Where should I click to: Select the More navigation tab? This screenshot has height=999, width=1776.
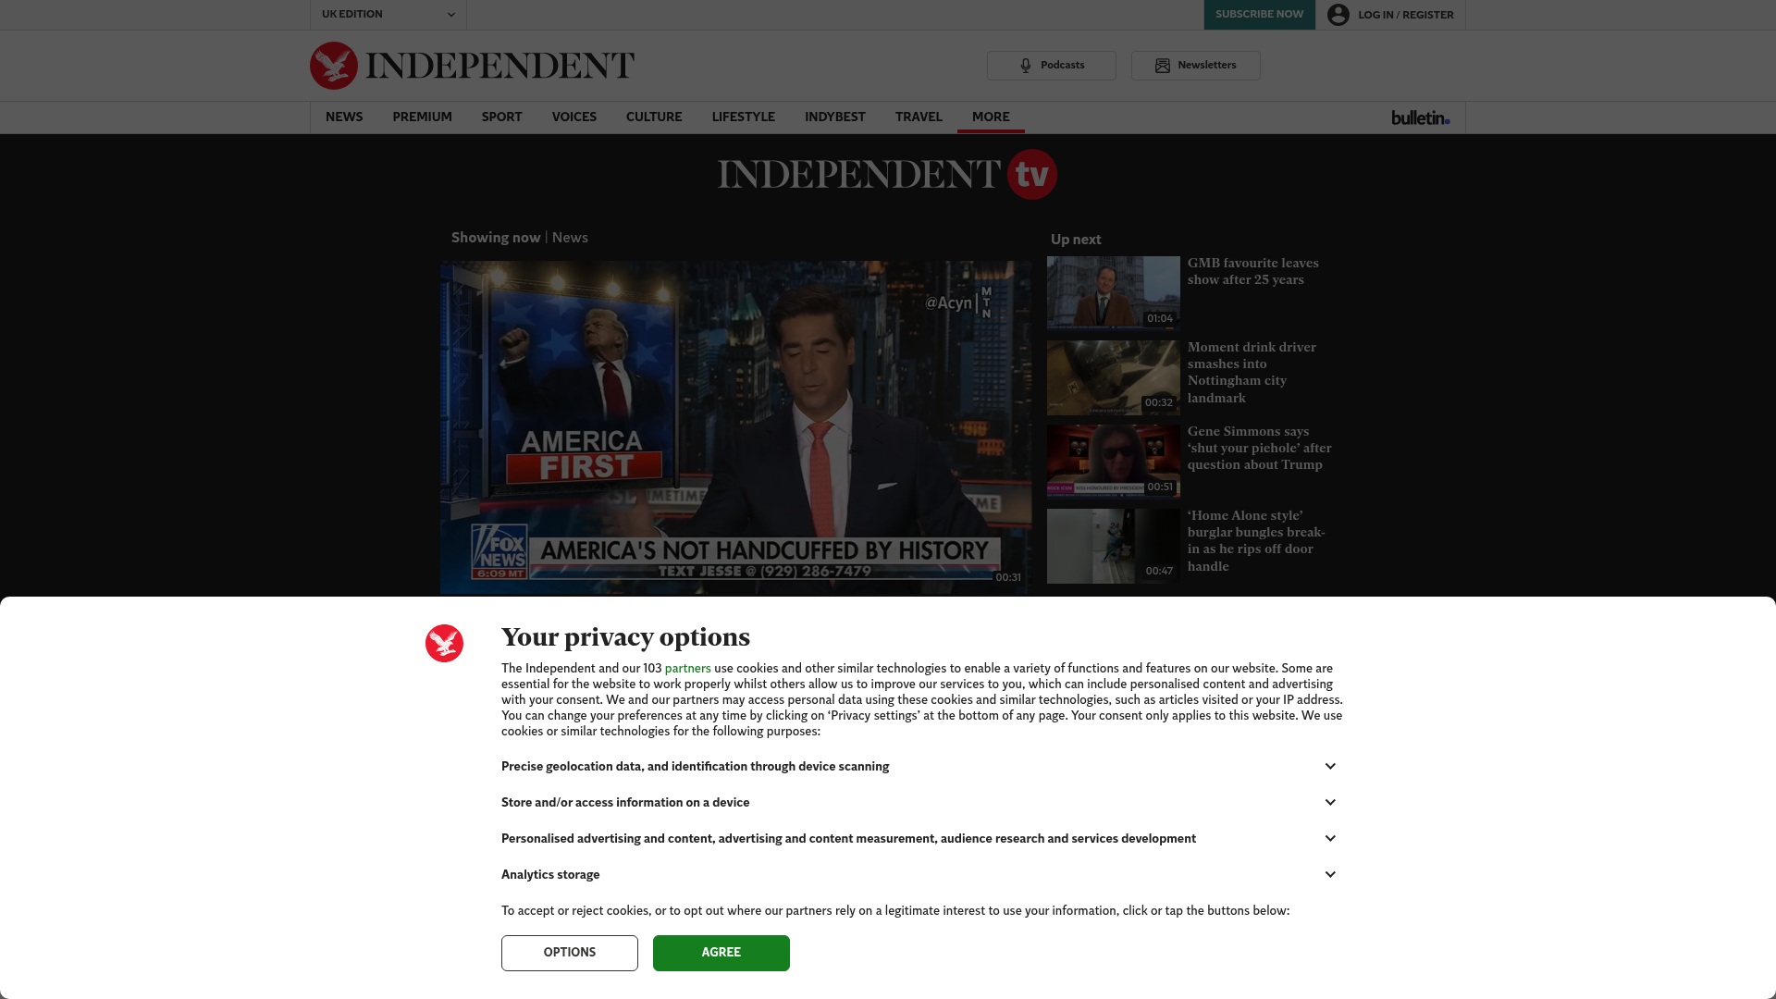pyautogui.click(x=991, y=117)
